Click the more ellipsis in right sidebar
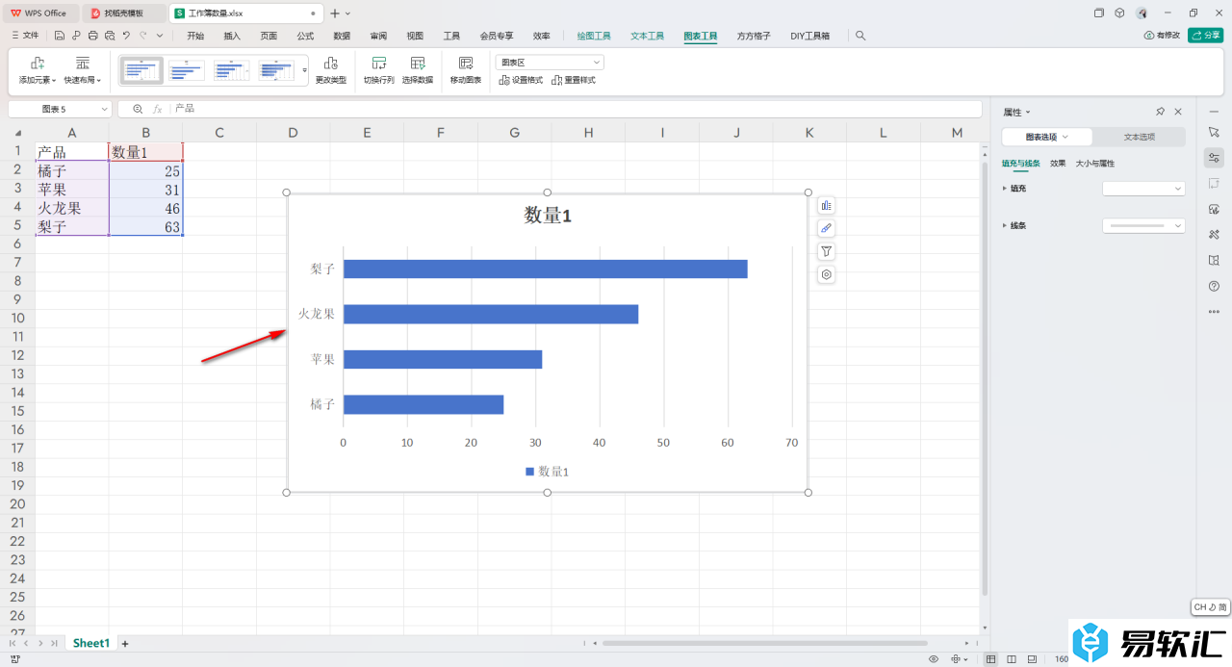This screenshot has width=1232, height=667. coord(1214,312)
